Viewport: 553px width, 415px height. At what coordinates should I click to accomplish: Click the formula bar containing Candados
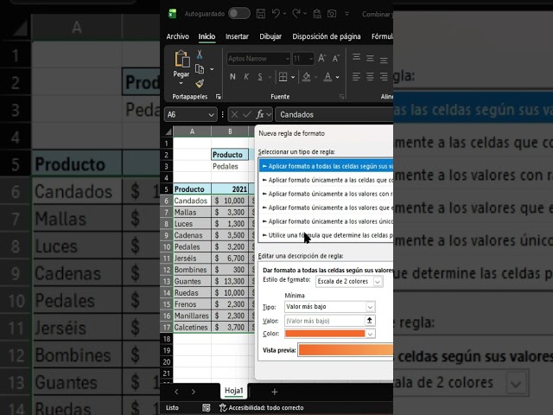pyautogui.click(x=334, y=115)
